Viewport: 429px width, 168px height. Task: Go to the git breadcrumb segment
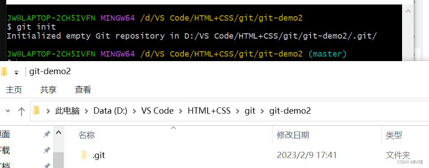point(250,111)
